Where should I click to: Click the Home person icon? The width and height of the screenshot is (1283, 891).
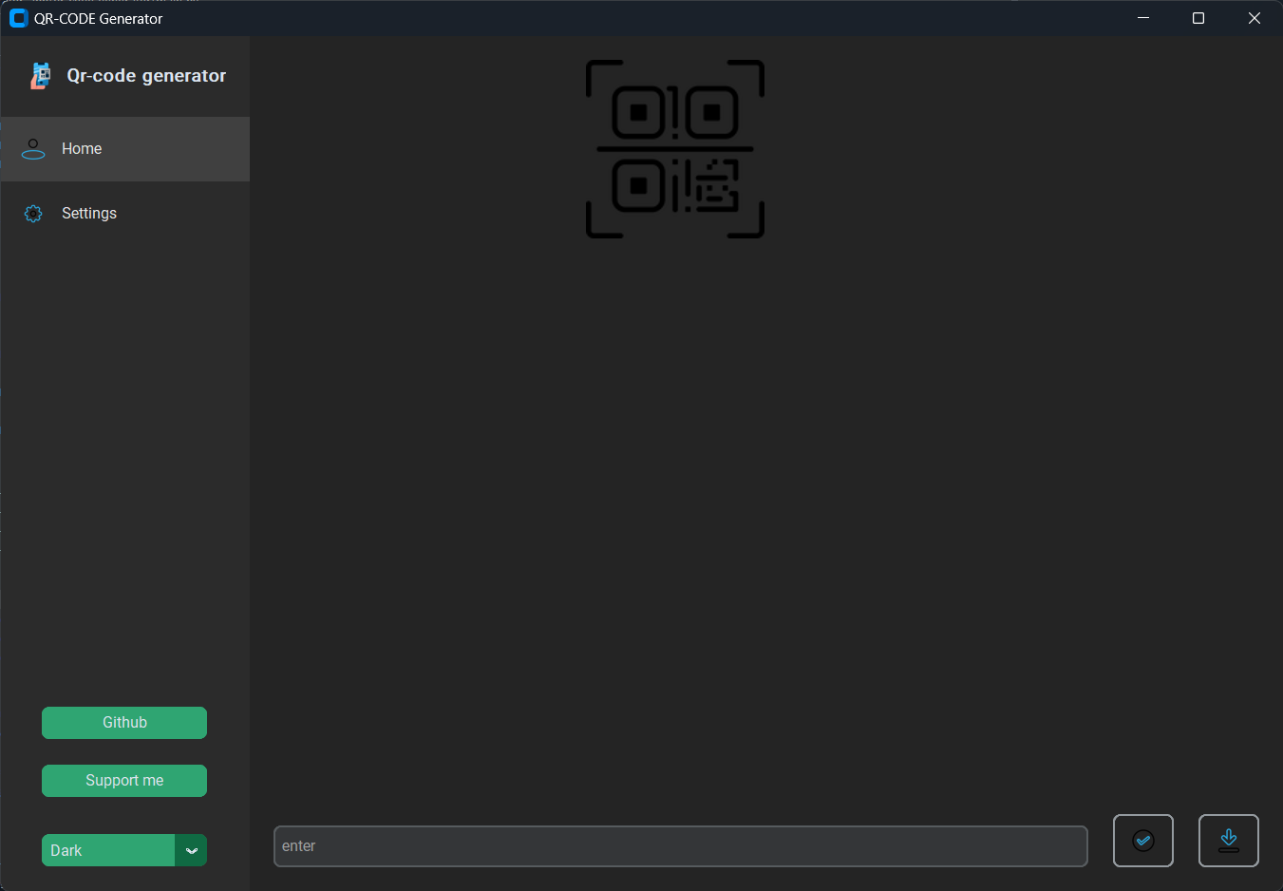click(33, 149)
